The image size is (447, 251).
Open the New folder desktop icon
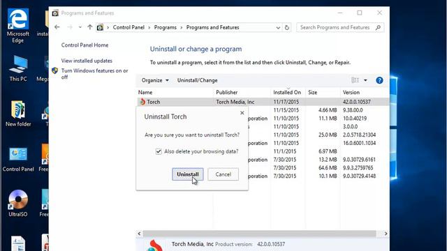point(18,114)
